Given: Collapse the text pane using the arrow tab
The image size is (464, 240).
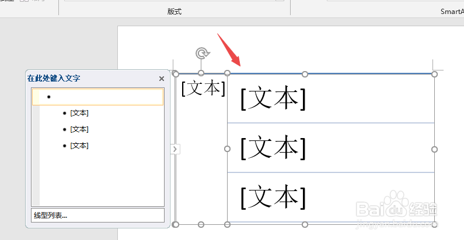Looking at the screenshot, I should click(x=175, y=149).
